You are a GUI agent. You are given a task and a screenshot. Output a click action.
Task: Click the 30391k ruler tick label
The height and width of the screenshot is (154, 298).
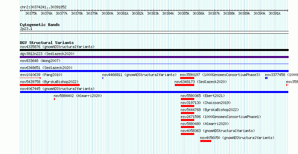275,13
